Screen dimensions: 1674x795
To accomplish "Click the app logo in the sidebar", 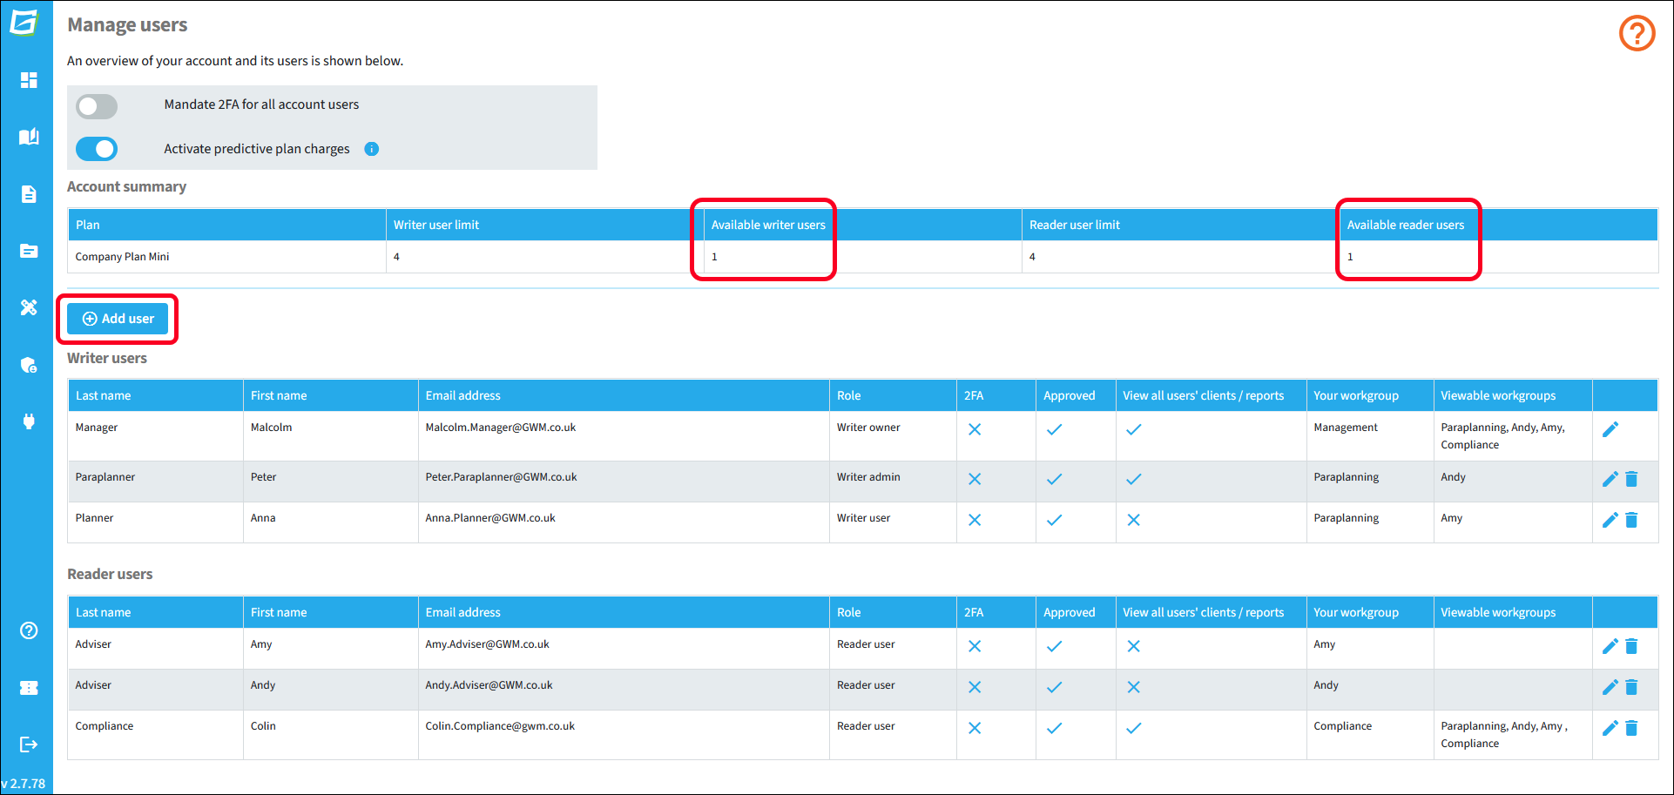I will click(x=24, y=23).
